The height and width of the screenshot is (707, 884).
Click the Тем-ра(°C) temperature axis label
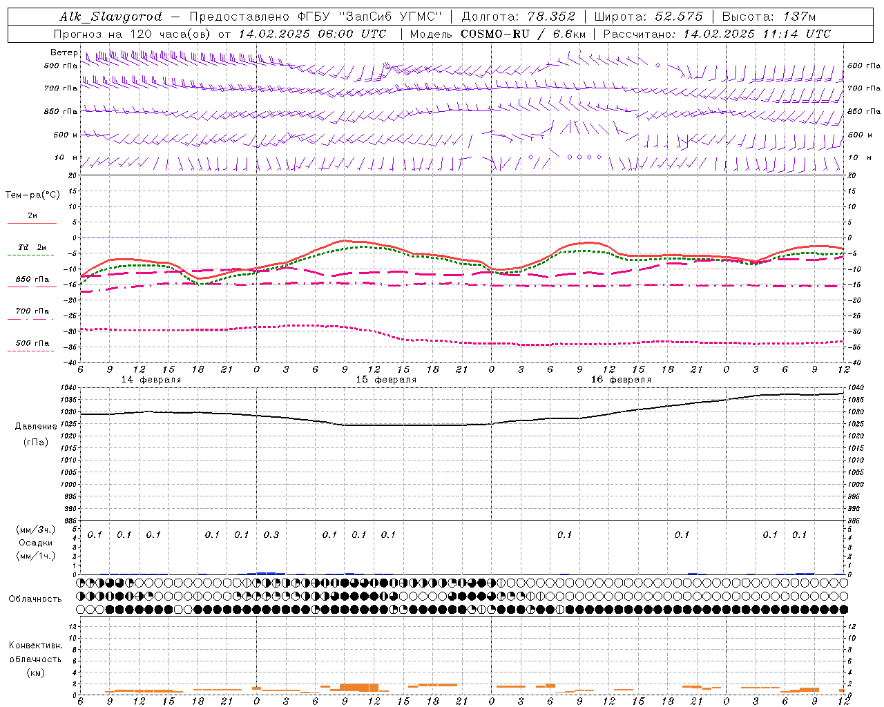32,195
